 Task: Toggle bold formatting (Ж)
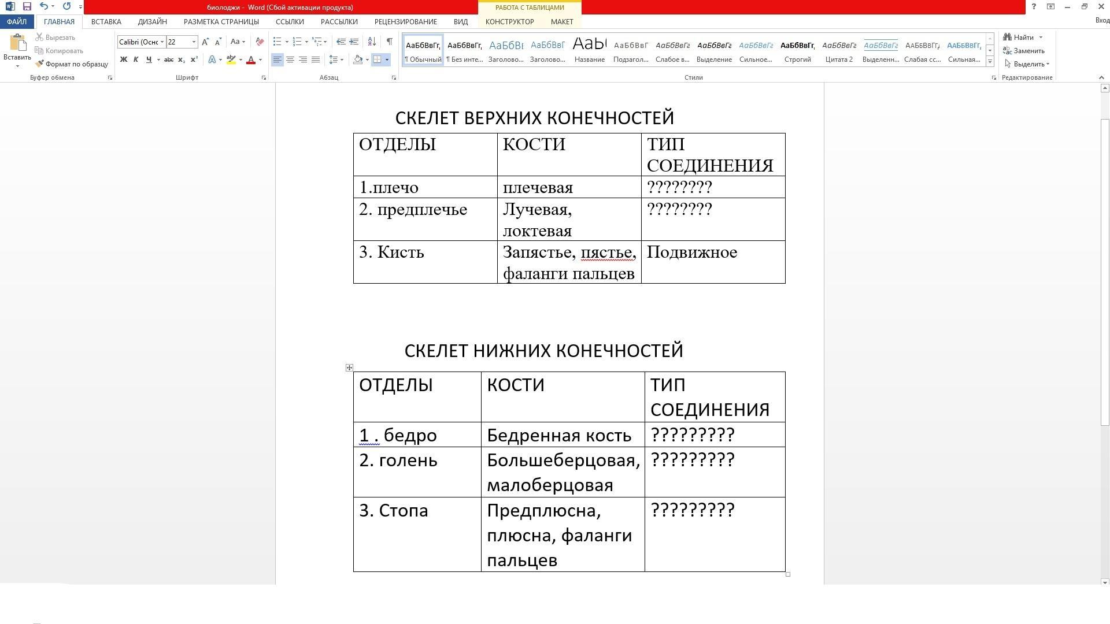click(x=123, y=60)
